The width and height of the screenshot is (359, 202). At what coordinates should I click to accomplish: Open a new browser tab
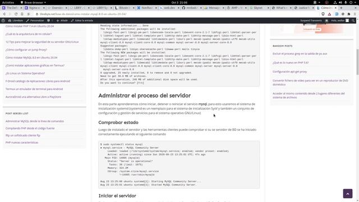point(341,8)
